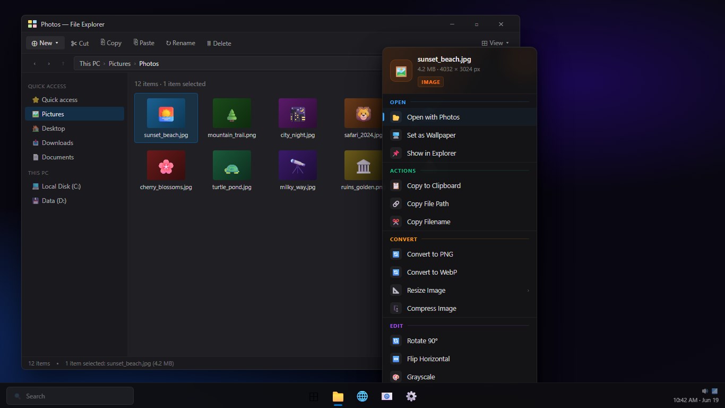
Task: Click the 10:42 AM clock in taskbar
Action: point(696,400)
